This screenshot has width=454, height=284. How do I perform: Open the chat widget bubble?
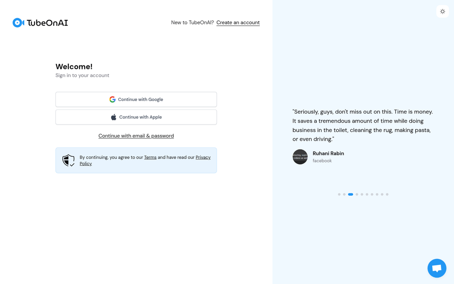click(436, 268)
